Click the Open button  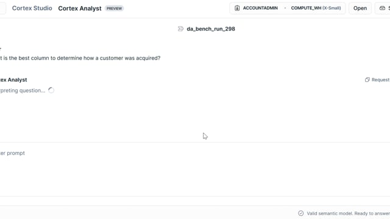[x=360, y=8]
